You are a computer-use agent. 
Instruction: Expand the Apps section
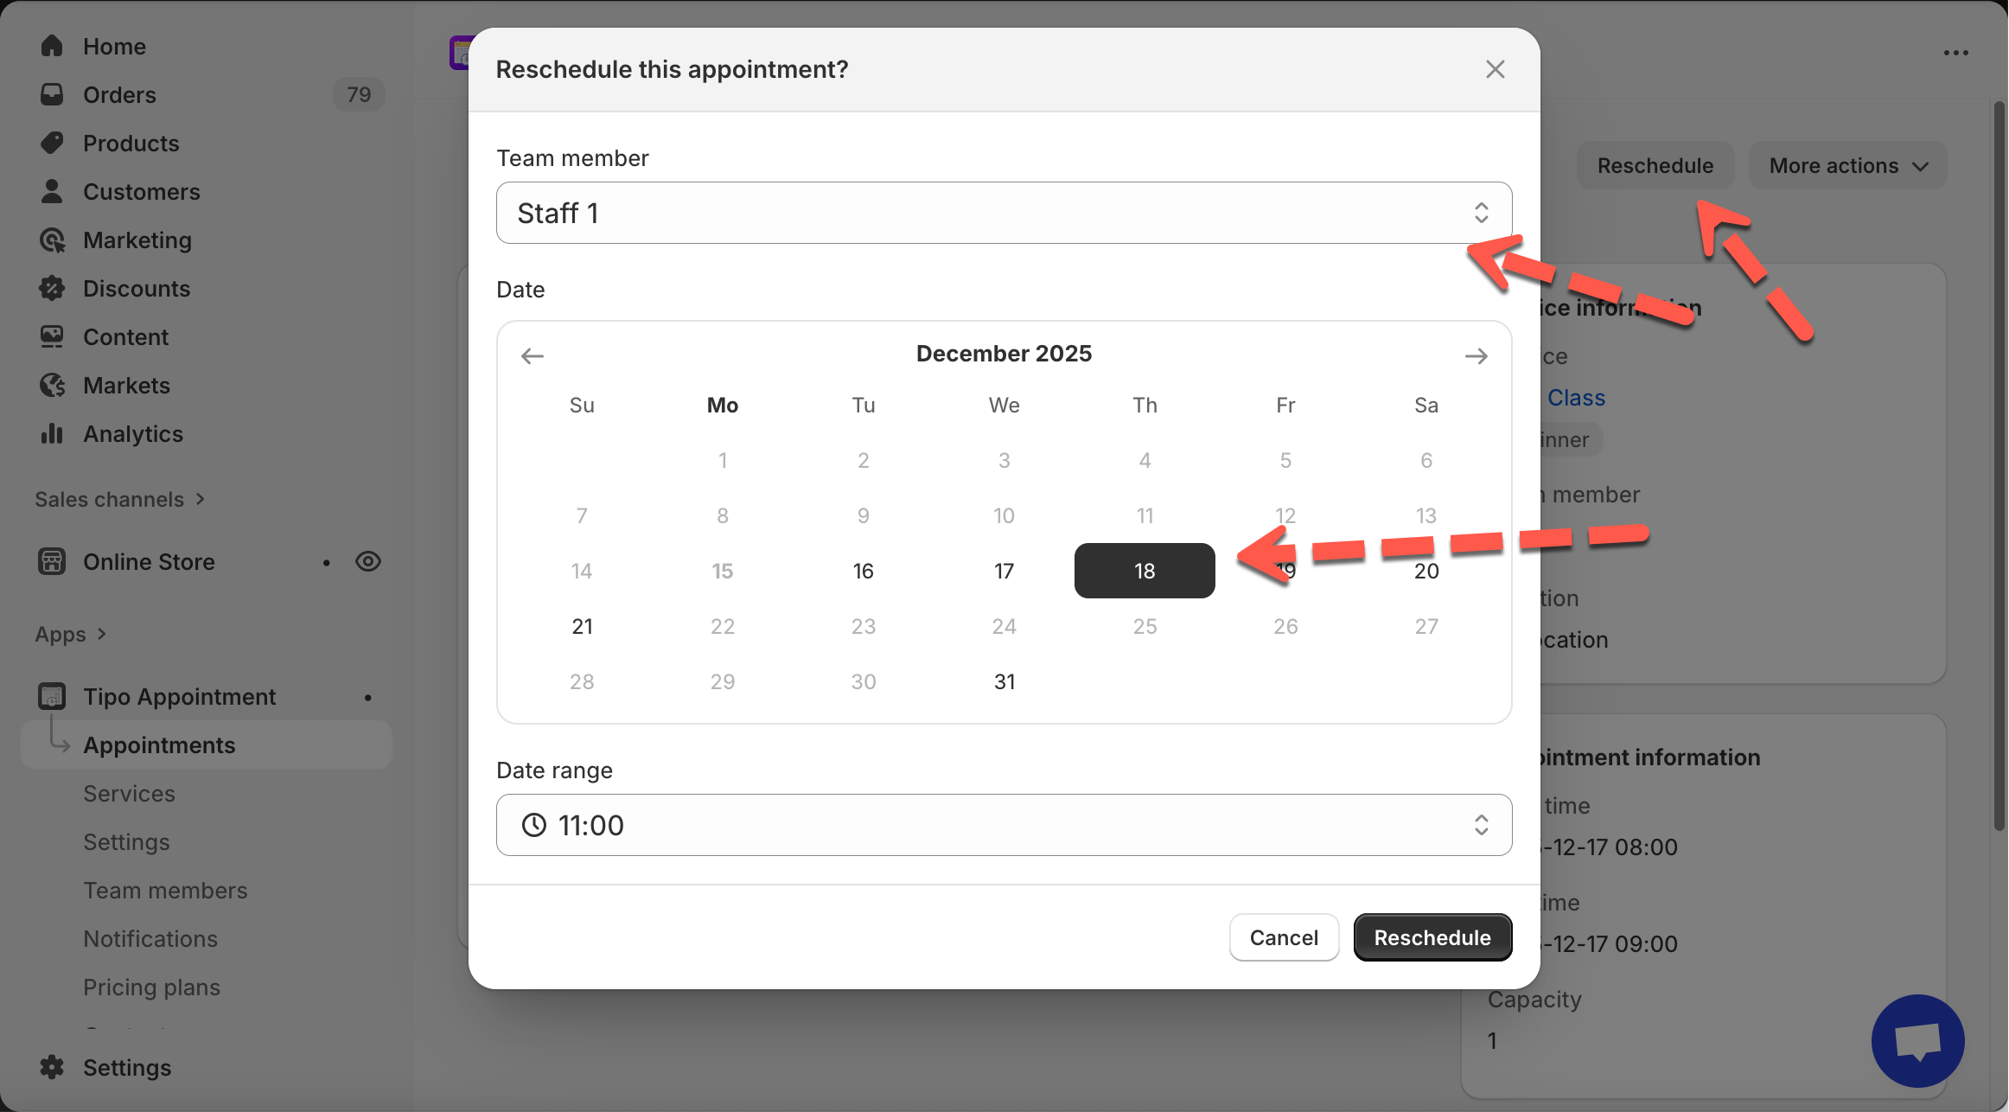[71, 634]
